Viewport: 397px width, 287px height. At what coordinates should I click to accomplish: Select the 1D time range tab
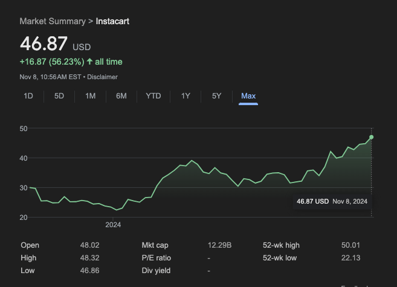(28, 96)
